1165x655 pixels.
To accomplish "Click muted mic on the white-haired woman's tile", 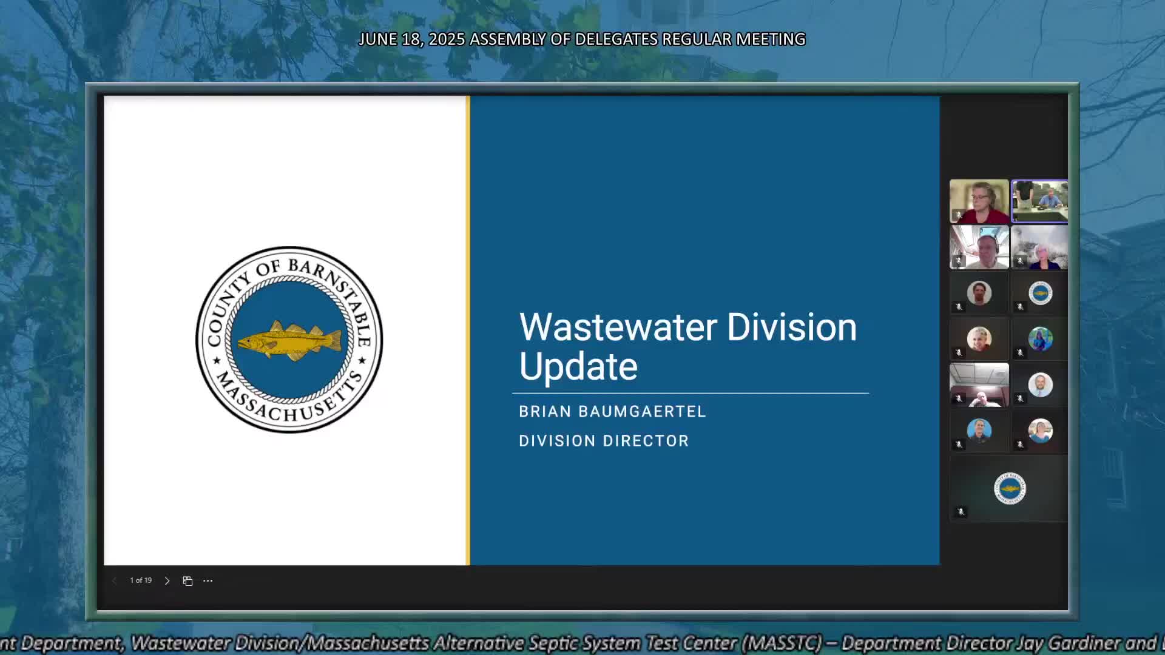I will [x=1020, y=261].
